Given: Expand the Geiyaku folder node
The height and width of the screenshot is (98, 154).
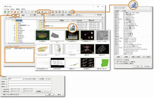Looking at the screenshot, I should (x=14, y=29).
